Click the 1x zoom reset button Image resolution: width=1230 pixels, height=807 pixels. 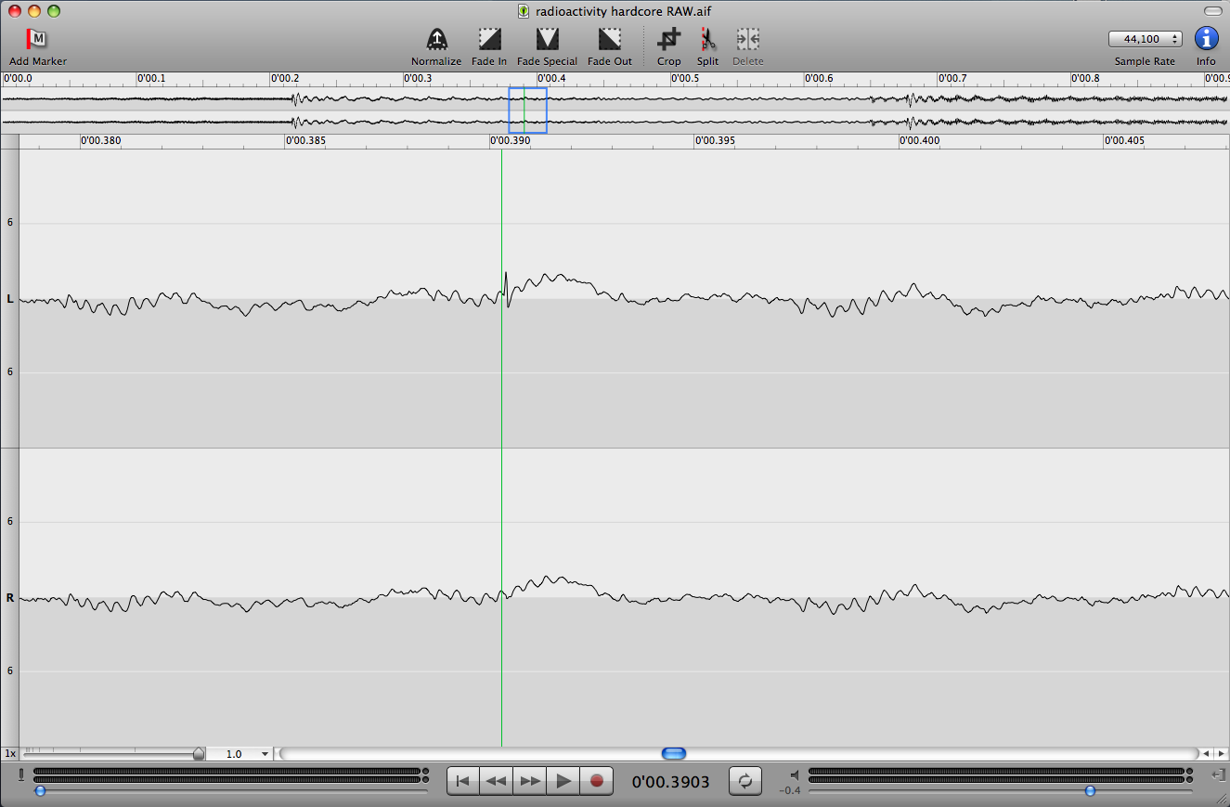click(10, 754)
